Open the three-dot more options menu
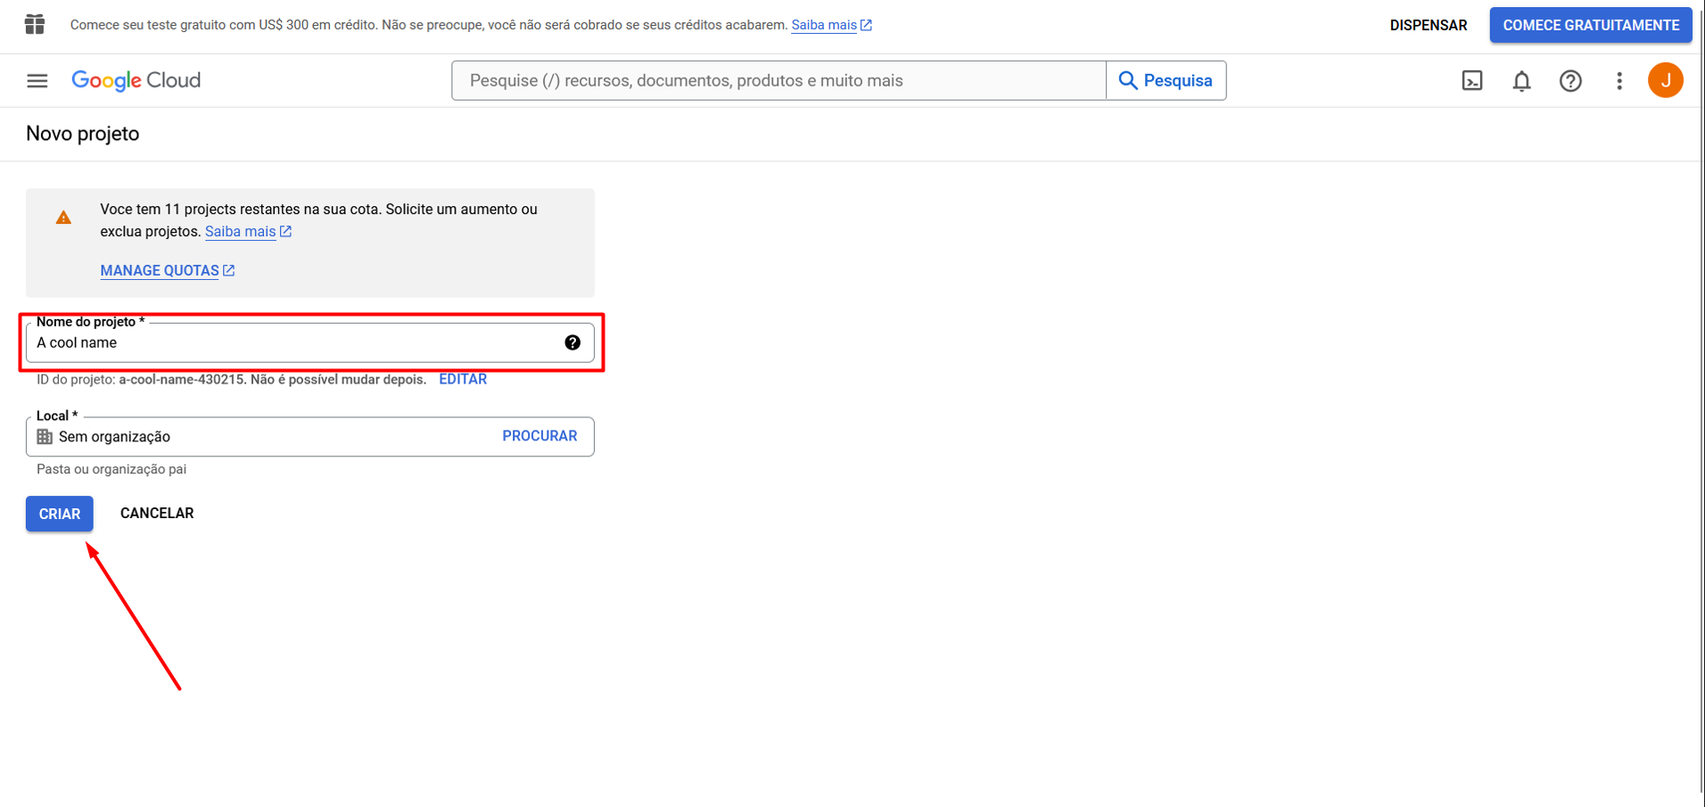The image size is (1705, 807). (x=1619, y=81)
